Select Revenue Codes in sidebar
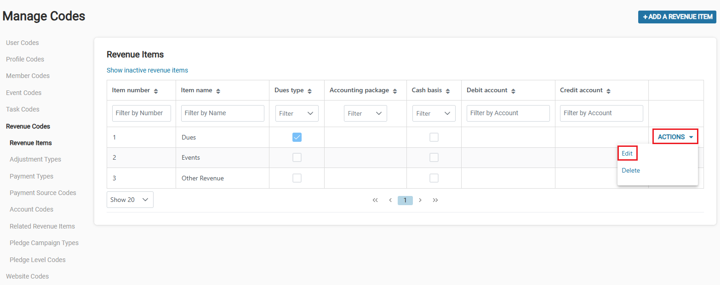 click(x=28, y=126)
